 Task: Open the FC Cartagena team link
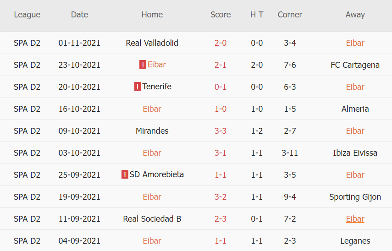click(355, 65)
